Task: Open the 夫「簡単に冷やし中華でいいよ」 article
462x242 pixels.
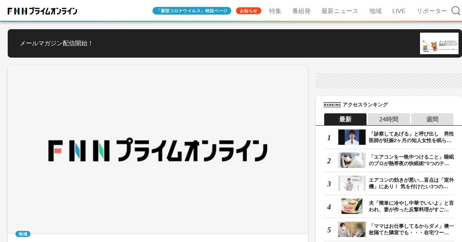Action: [x=411, y=206]
